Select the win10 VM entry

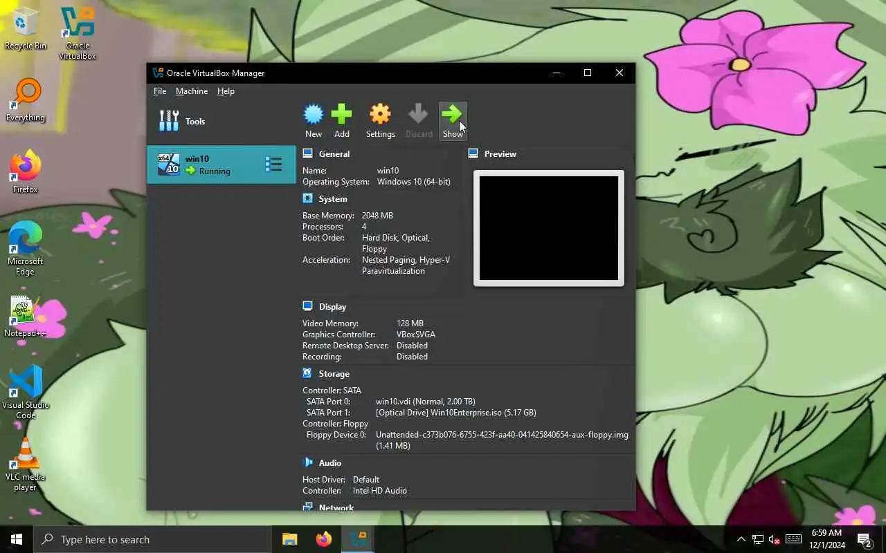[221, 165]
